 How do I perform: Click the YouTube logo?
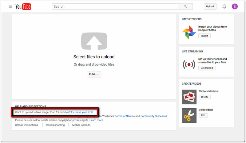pos(23,6)
